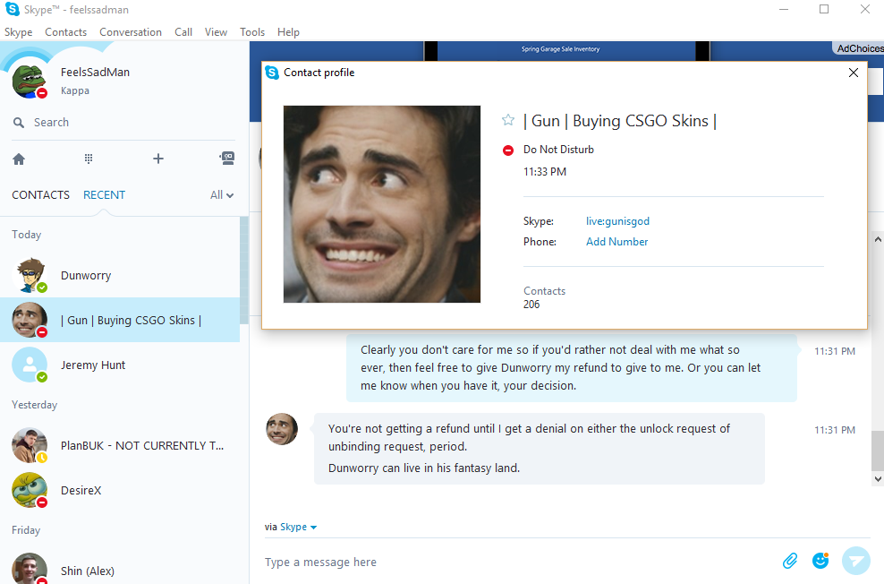
Task: Click the 'Clearly you don't care' message
Action: (x=571, y=368)
